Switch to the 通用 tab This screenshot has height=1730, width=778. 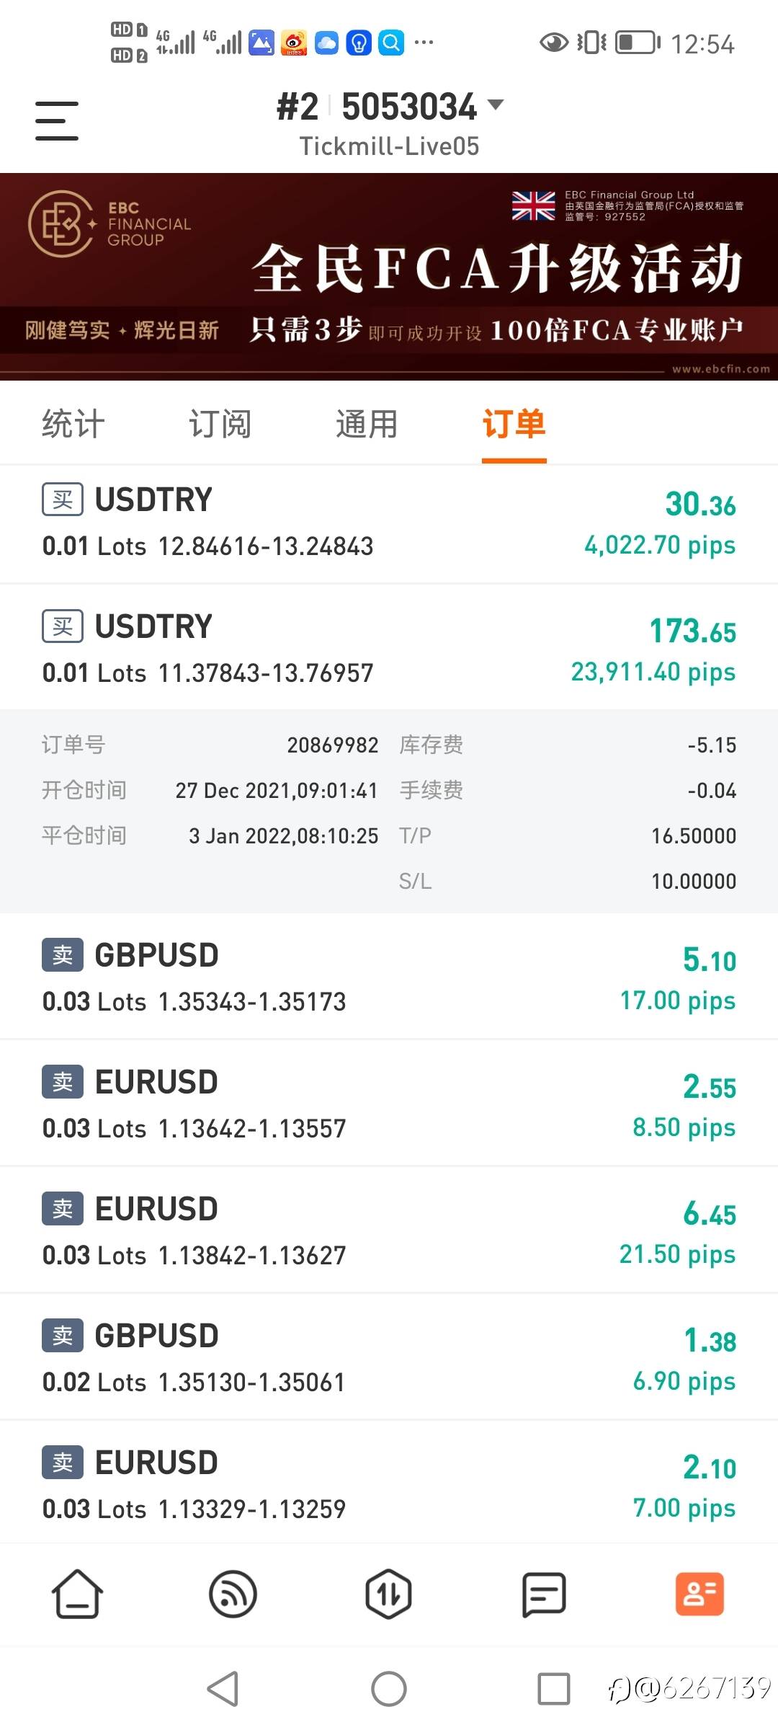367,423
